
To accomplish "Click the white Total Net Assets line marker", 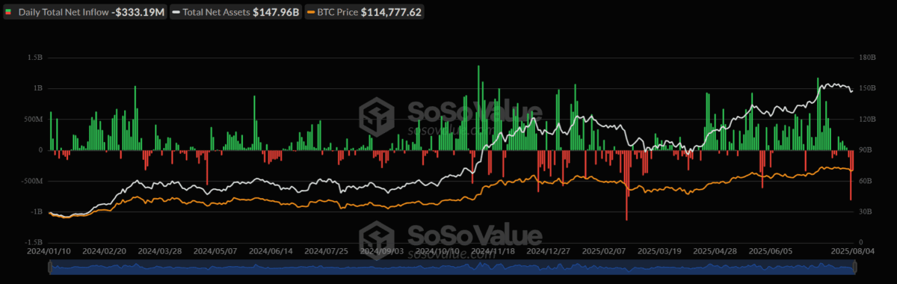I will point(176,12).
